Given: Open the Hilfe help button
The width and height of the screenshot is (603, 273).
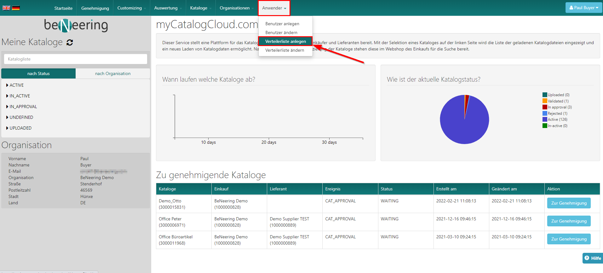Looking at the screenshot, I should click(593, 258).
